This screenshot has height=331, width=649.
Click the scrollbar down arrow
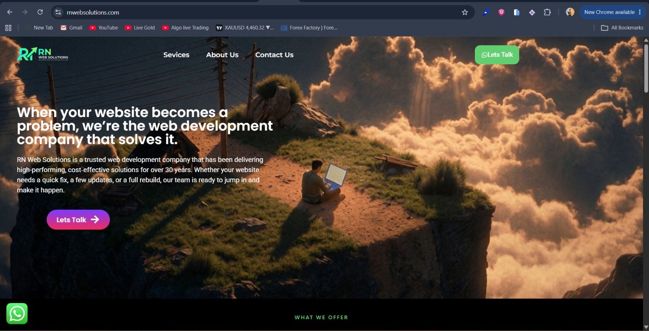coord(646,327)
